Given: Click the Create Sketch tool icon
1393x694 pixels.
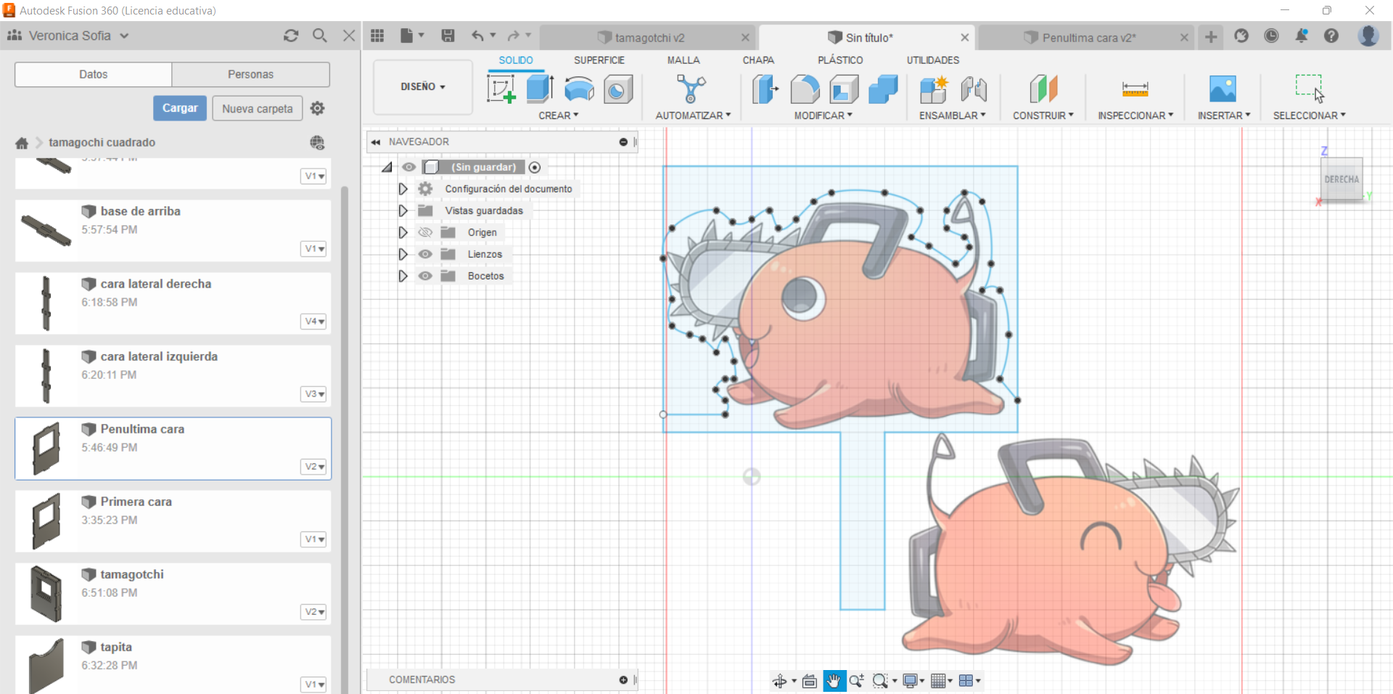Looking at the screenshot, I should (x=501, y=89).
